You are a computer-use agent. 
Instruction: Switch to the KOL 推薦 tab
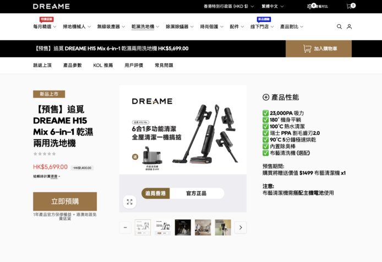tap(103, 65)
